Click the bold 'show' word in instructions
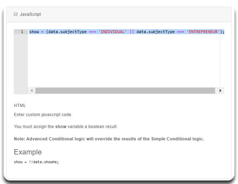 click(x=60, y=127)
